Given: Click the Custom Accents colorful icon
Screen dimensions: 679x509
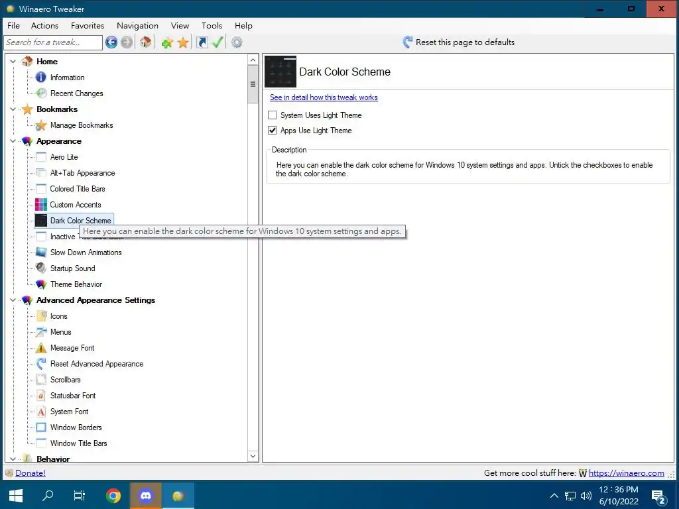Looking at the screenshot, I should click(x=40, y=204).
